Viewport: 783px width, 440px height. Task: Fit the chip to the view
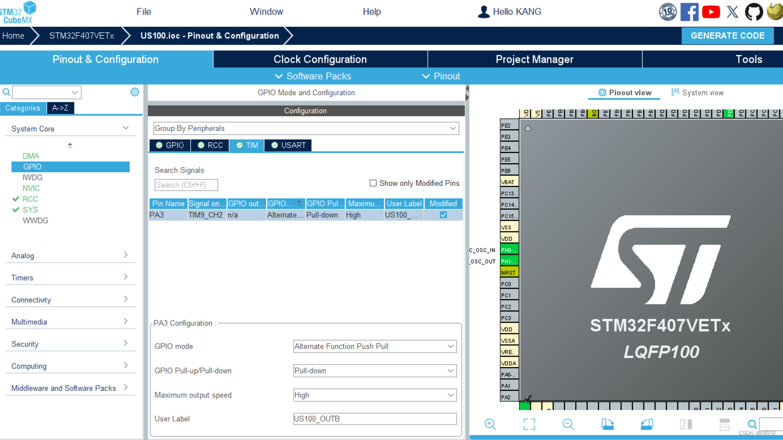pos(529,424)
